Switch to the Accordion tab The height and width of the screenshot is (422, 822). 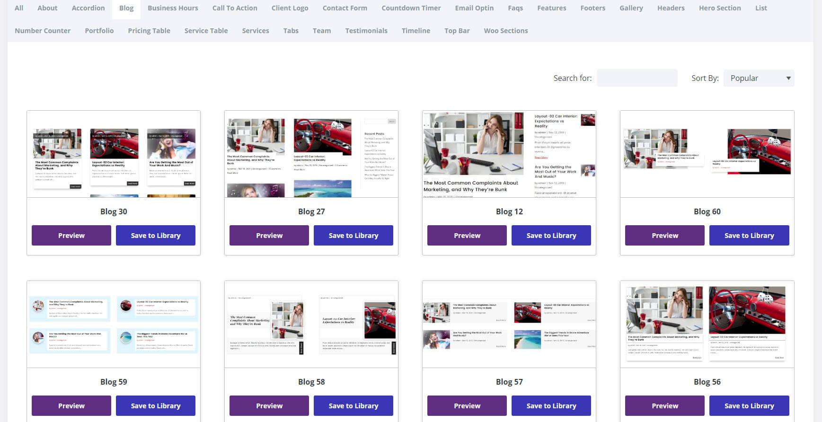(x=88, y=8)
